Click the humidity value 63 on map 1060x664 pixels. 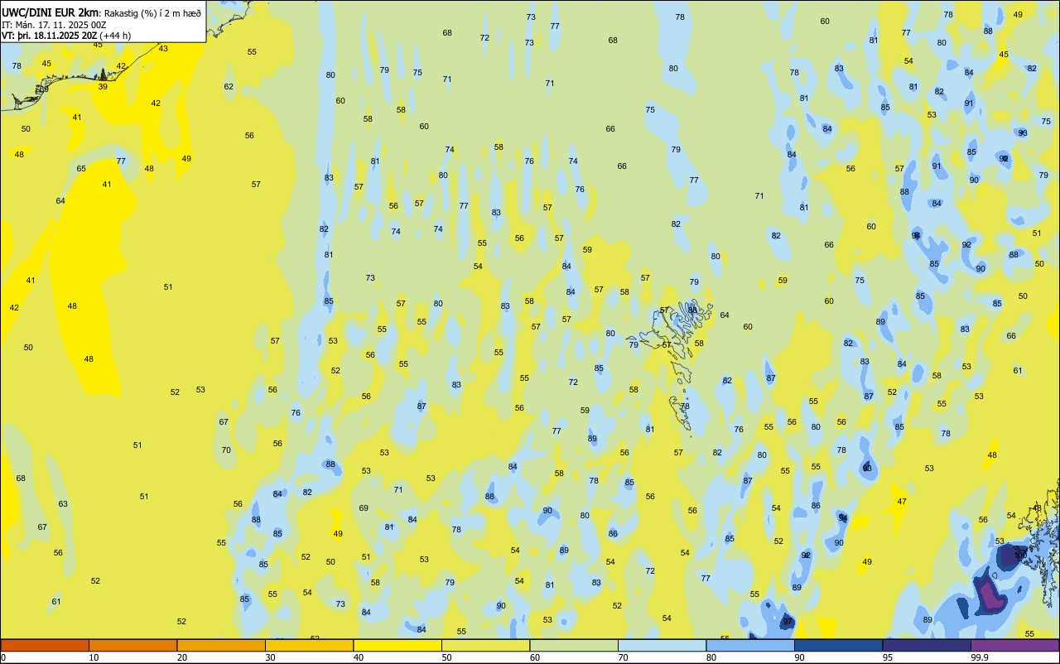[x=63, y=503]
